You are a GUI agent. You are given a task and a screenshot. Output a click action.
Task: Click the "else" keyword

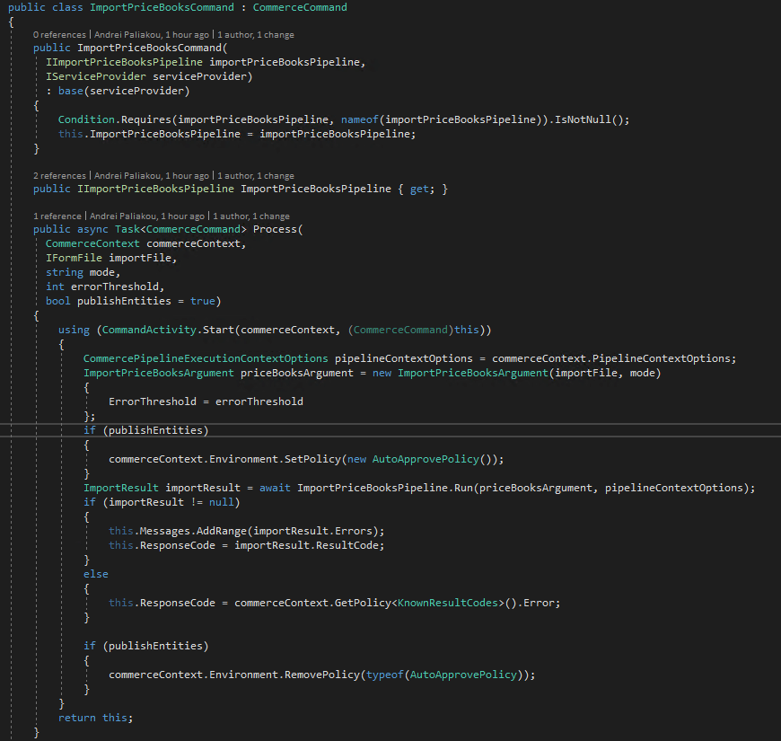96,574
